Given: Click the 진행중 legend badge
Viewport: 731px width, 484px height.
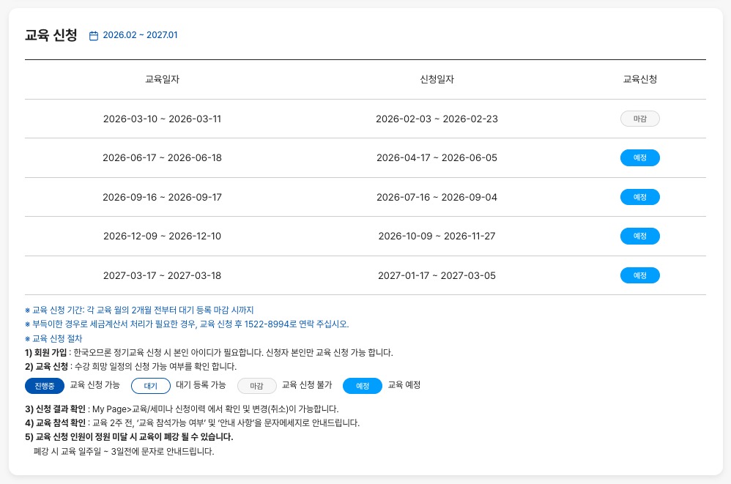Looking at the screenshot, I should click(45, 385).
